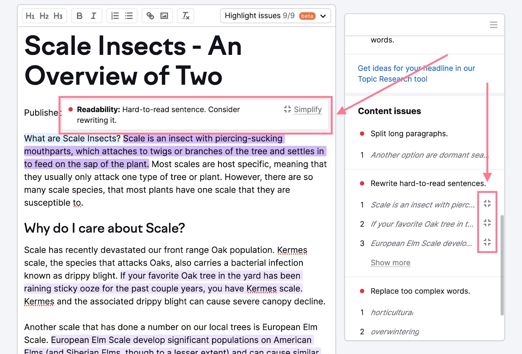Expand list with Show more
This screenshot has height=354, width=522.
[x=390, y=263]
